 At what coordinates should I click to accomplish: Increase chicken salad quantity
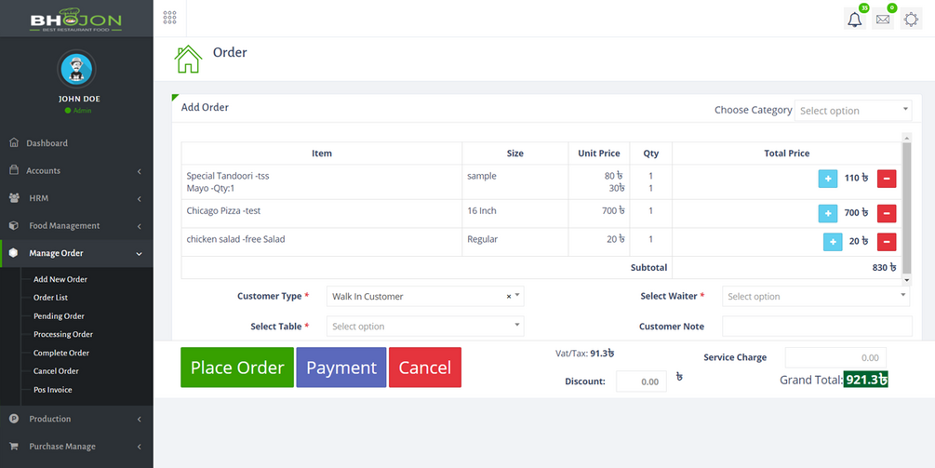(x=833, y=242)
